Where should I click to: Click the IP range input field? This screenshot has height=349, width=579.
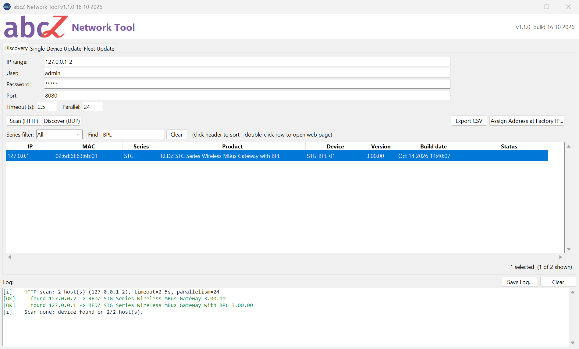point(247,62)
